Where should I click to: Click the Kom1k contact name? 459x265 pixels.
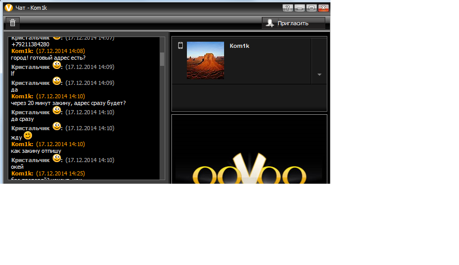click(x=240, y=46)
